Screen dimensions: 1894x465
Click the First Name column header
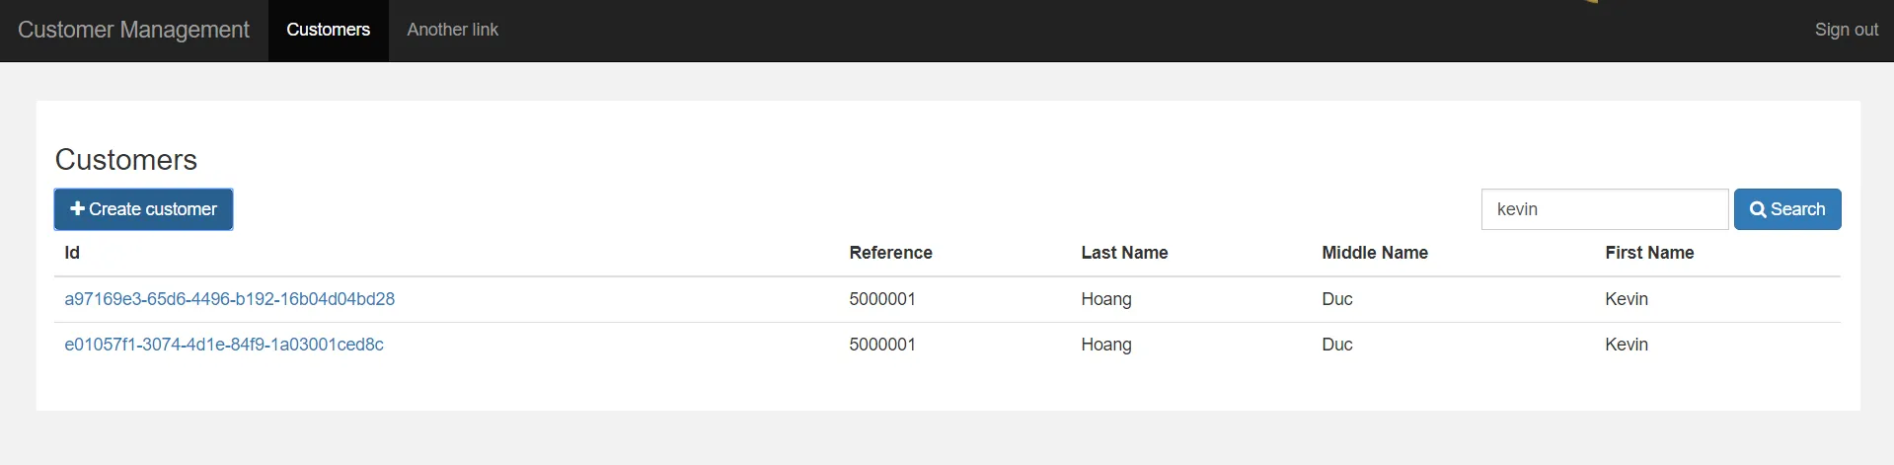(1648, 253)
